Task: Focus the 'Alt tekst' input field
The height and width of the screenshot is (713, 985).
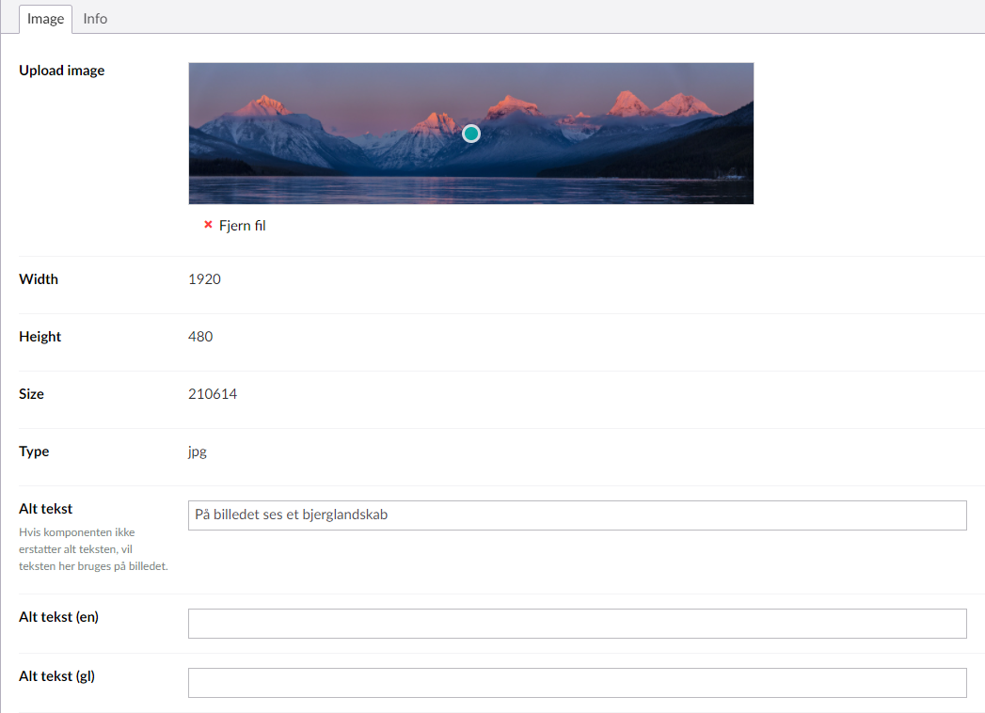Action: click(577, 515)
